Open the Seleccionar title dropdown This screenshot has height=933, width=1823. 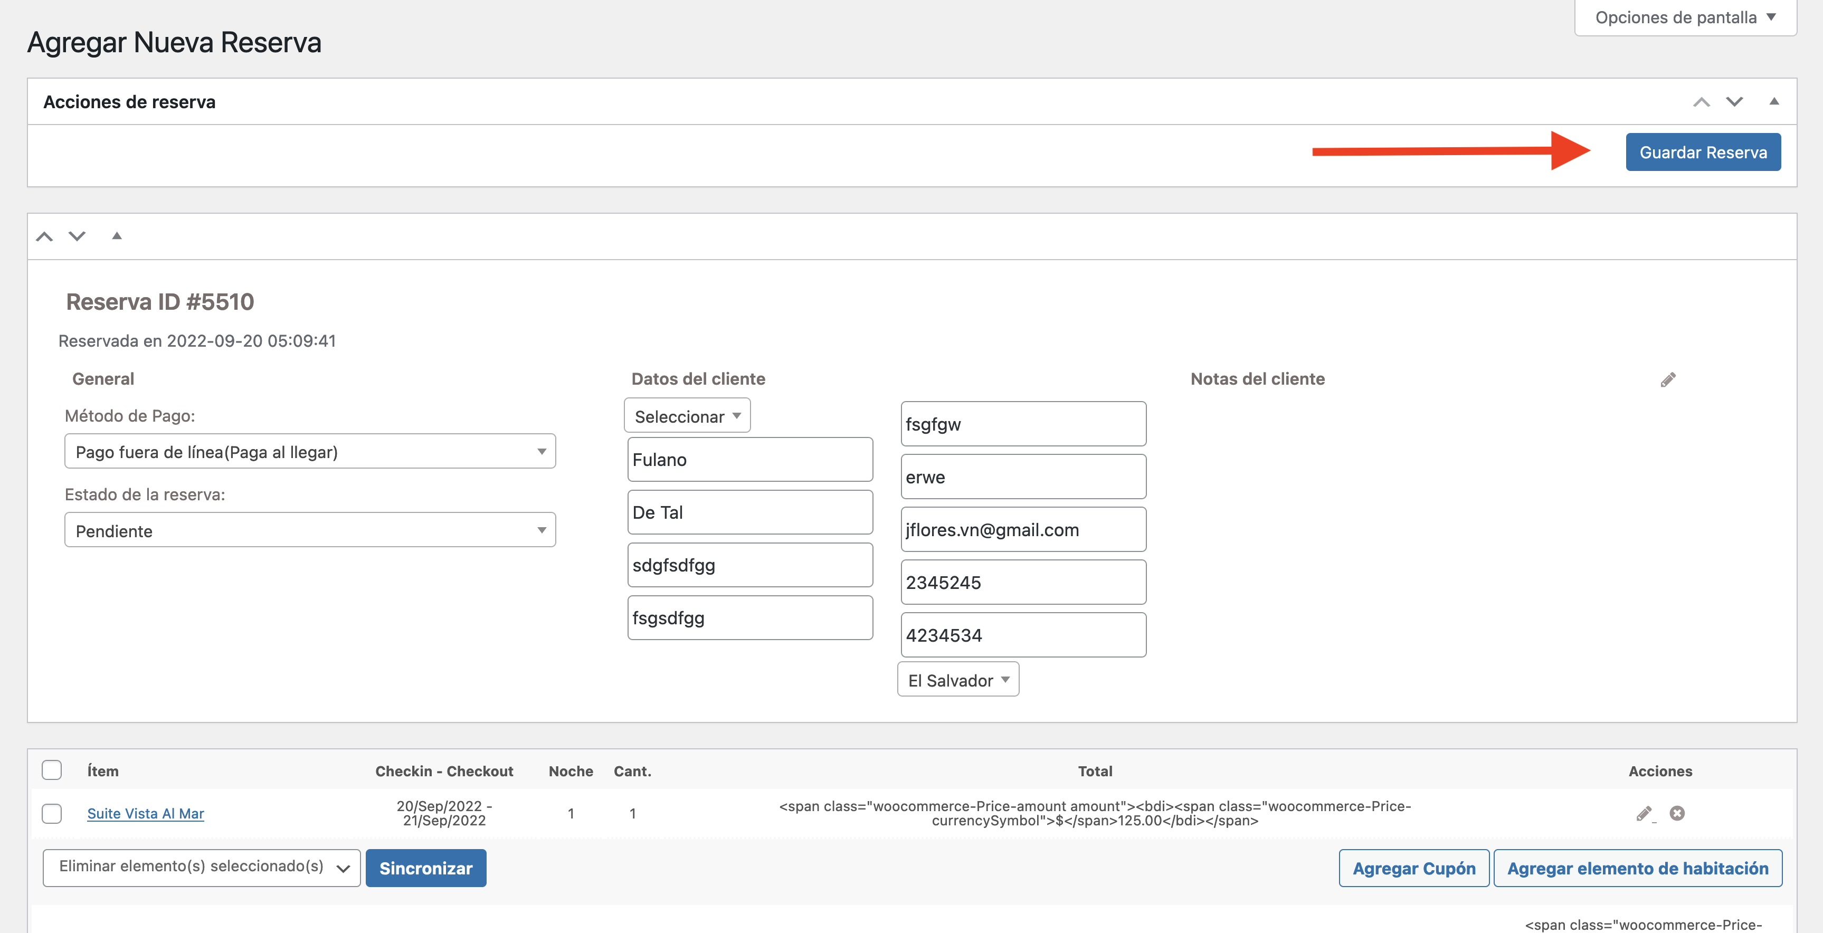[x=687, y=416]
